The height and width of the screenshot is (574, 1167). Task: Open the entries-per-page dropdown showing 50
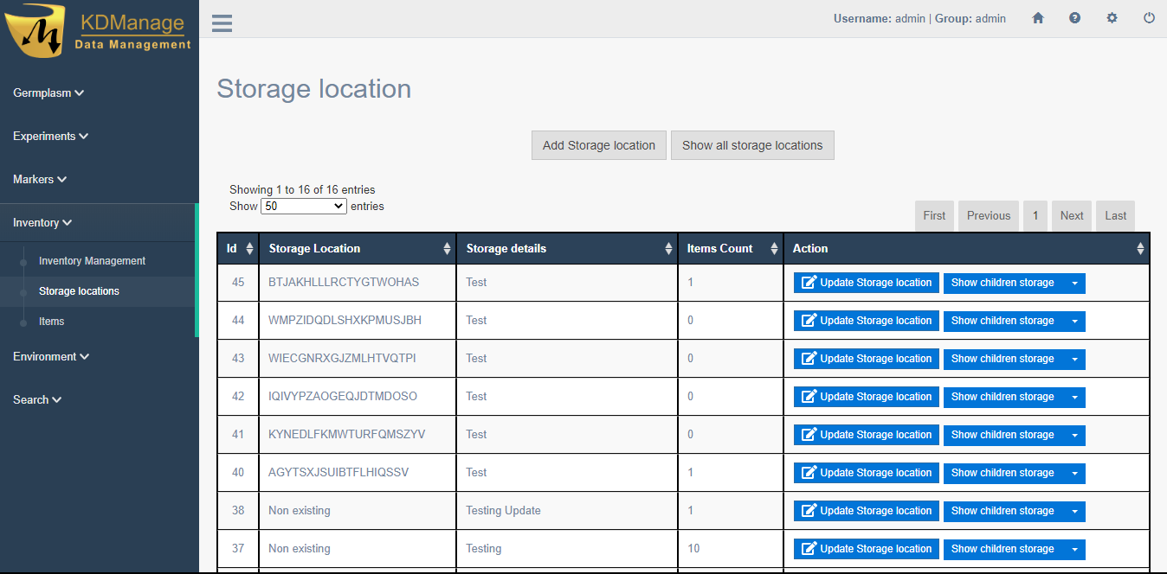coord(304,207)
